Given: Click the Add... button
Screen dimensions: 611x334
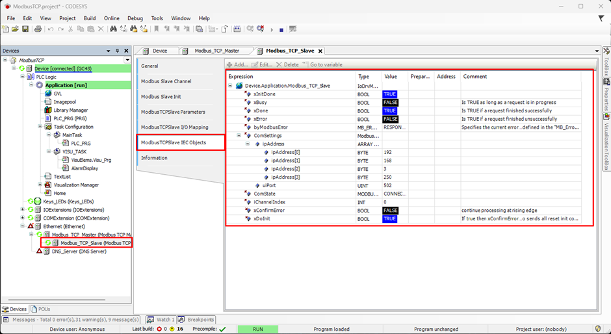Looking at the screenshot, I should coord(237,65).
